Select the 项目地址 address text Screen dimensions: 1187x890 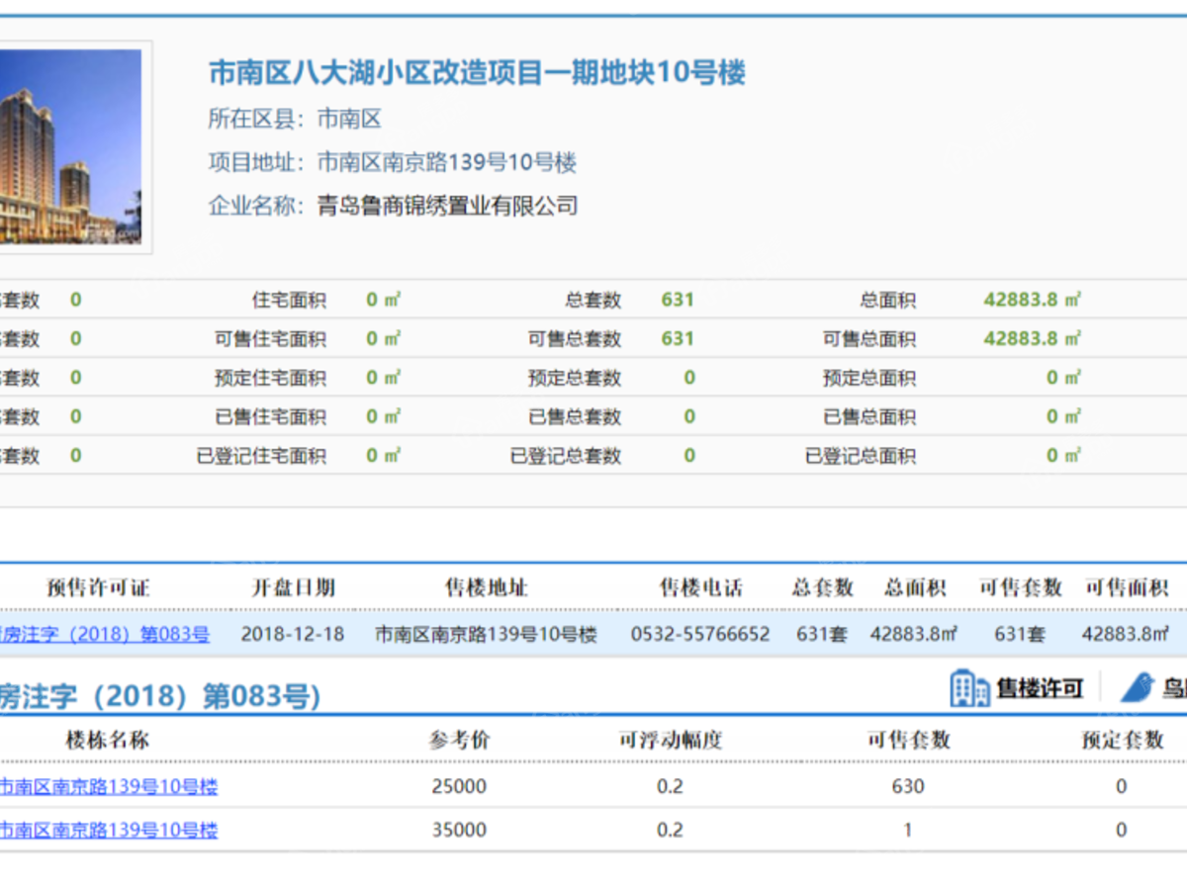(x=447, y=162)
